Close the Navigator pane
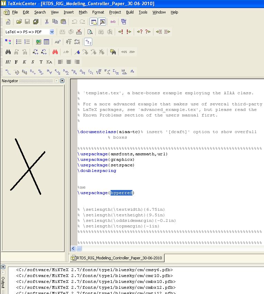Image resolution: width=264 pixels, height=294 pixels. 62,81
